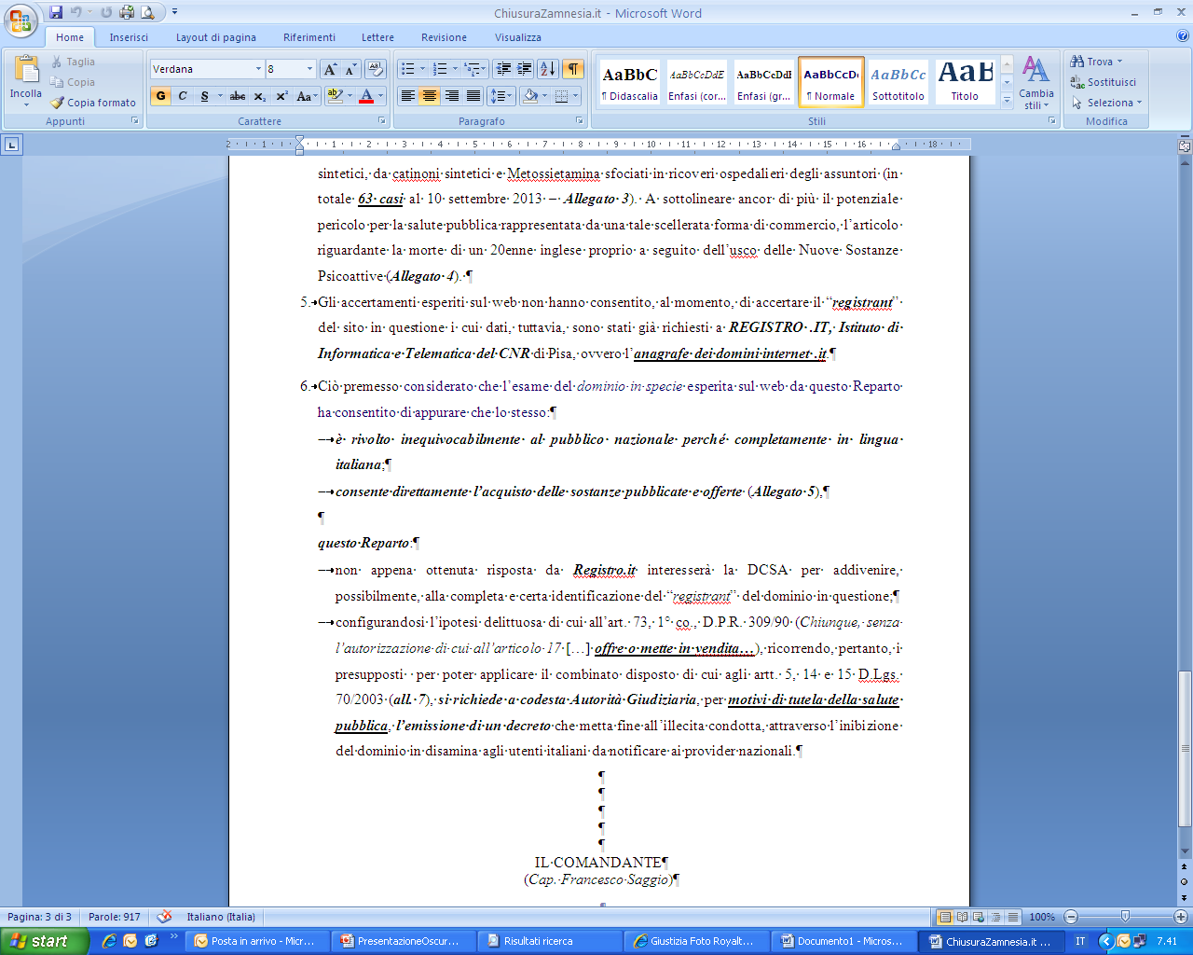Screen dimensions: 1193x955
Task: Toggle show paragraph marks button
Action: coord(573,69)
